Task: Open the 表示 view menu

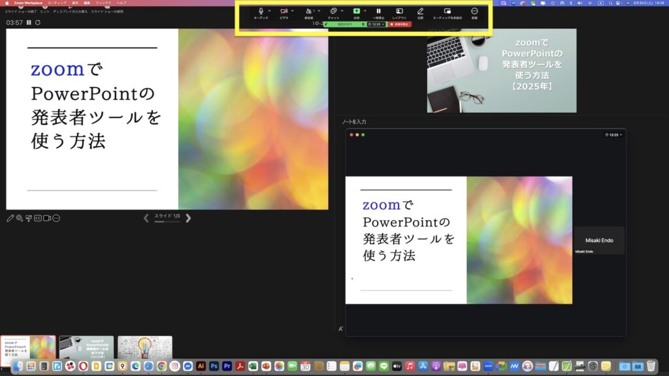Action: 75,3
